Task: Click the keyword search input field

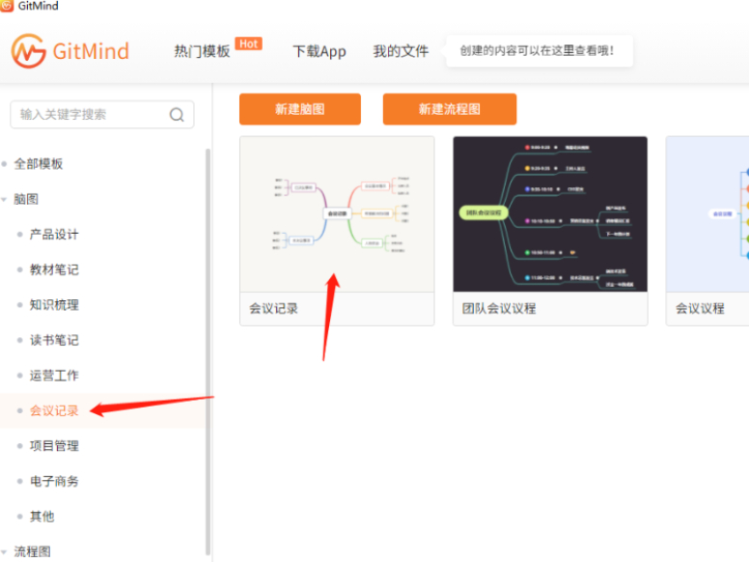Action: tap(101, 115)
